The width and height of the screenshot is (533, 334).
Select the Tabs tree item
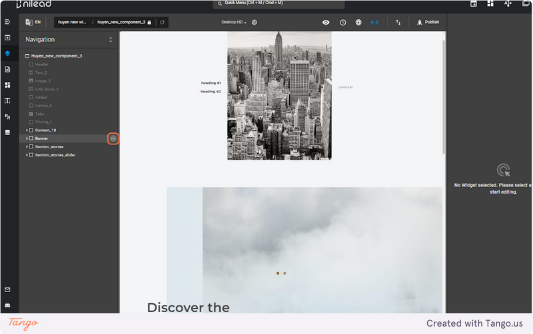[39, 114]
